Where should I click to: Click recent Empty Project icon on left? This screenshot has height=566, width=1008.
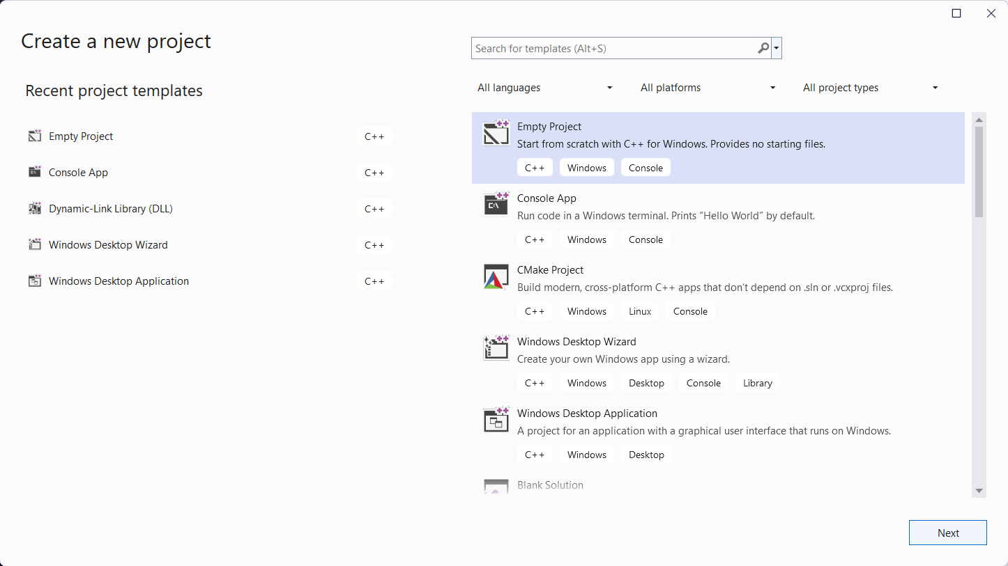pyautogui.click(x=35, y=136)
